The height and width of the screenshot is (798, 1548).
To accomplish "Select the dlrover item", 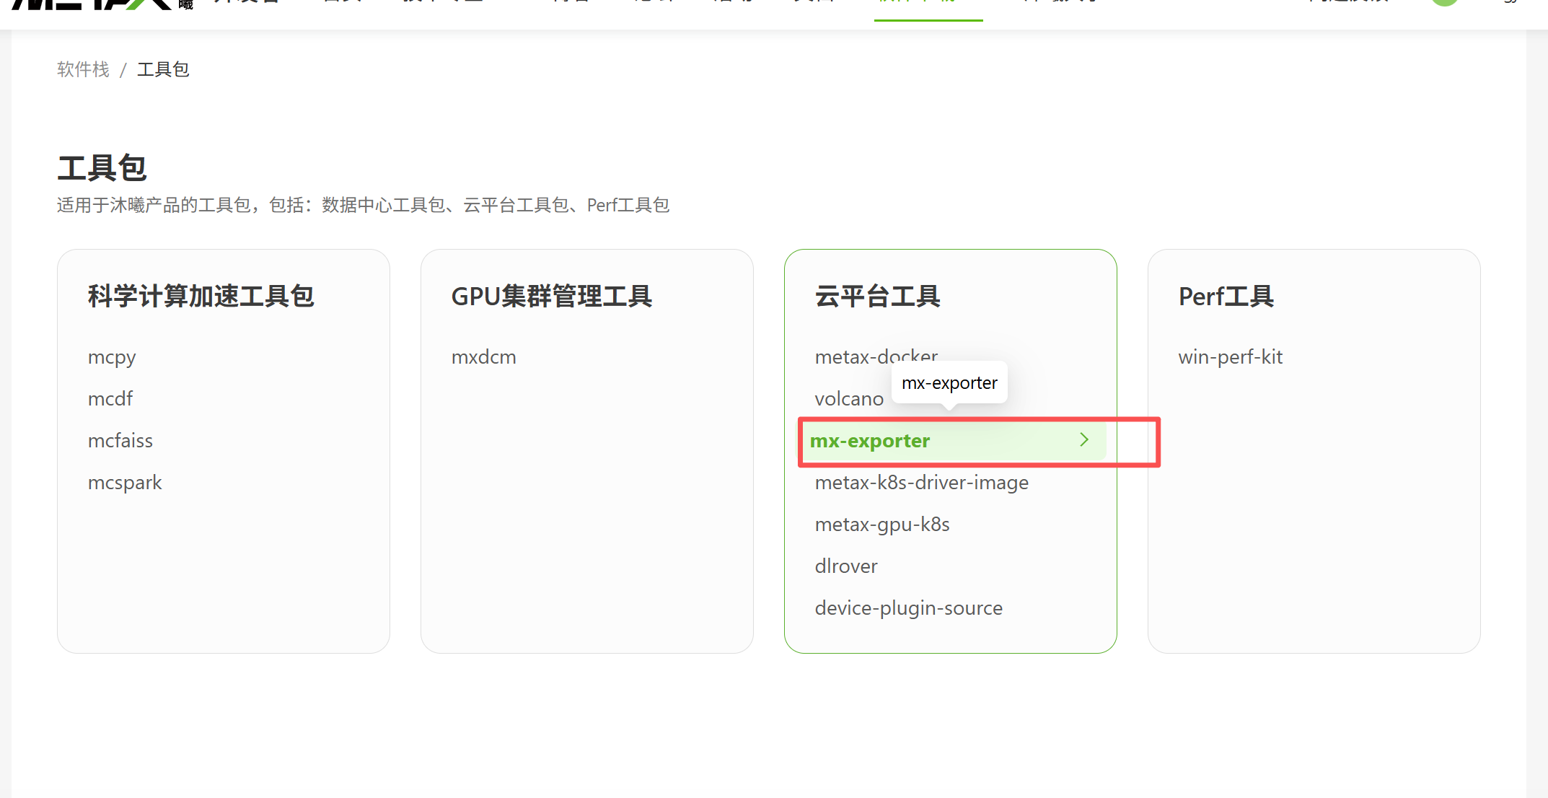I will [846, 566].
